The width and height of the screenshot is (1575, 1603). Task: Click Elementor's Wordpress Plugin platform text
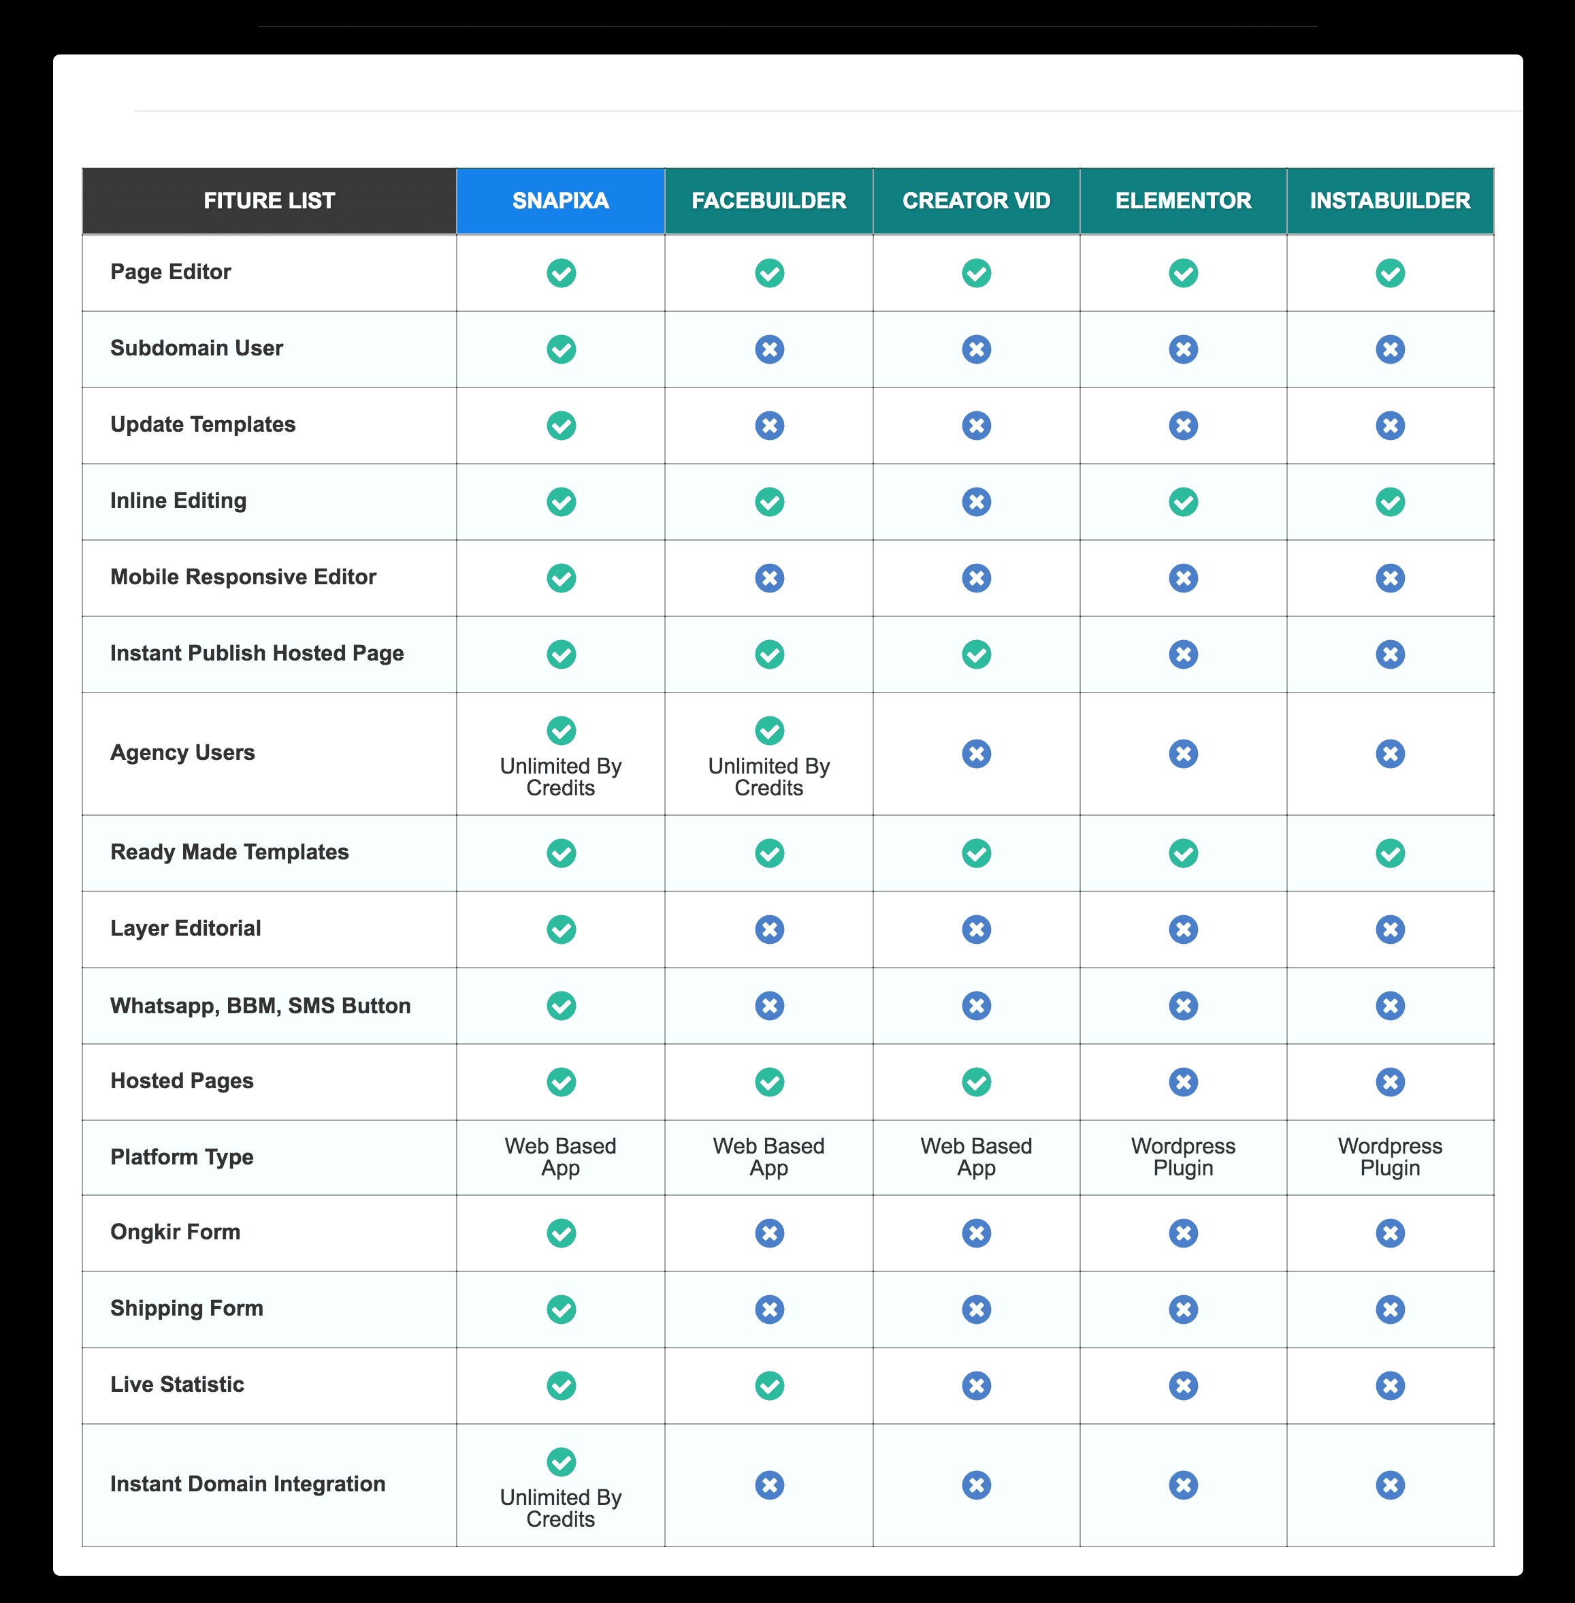[x=1183, y=1157]
